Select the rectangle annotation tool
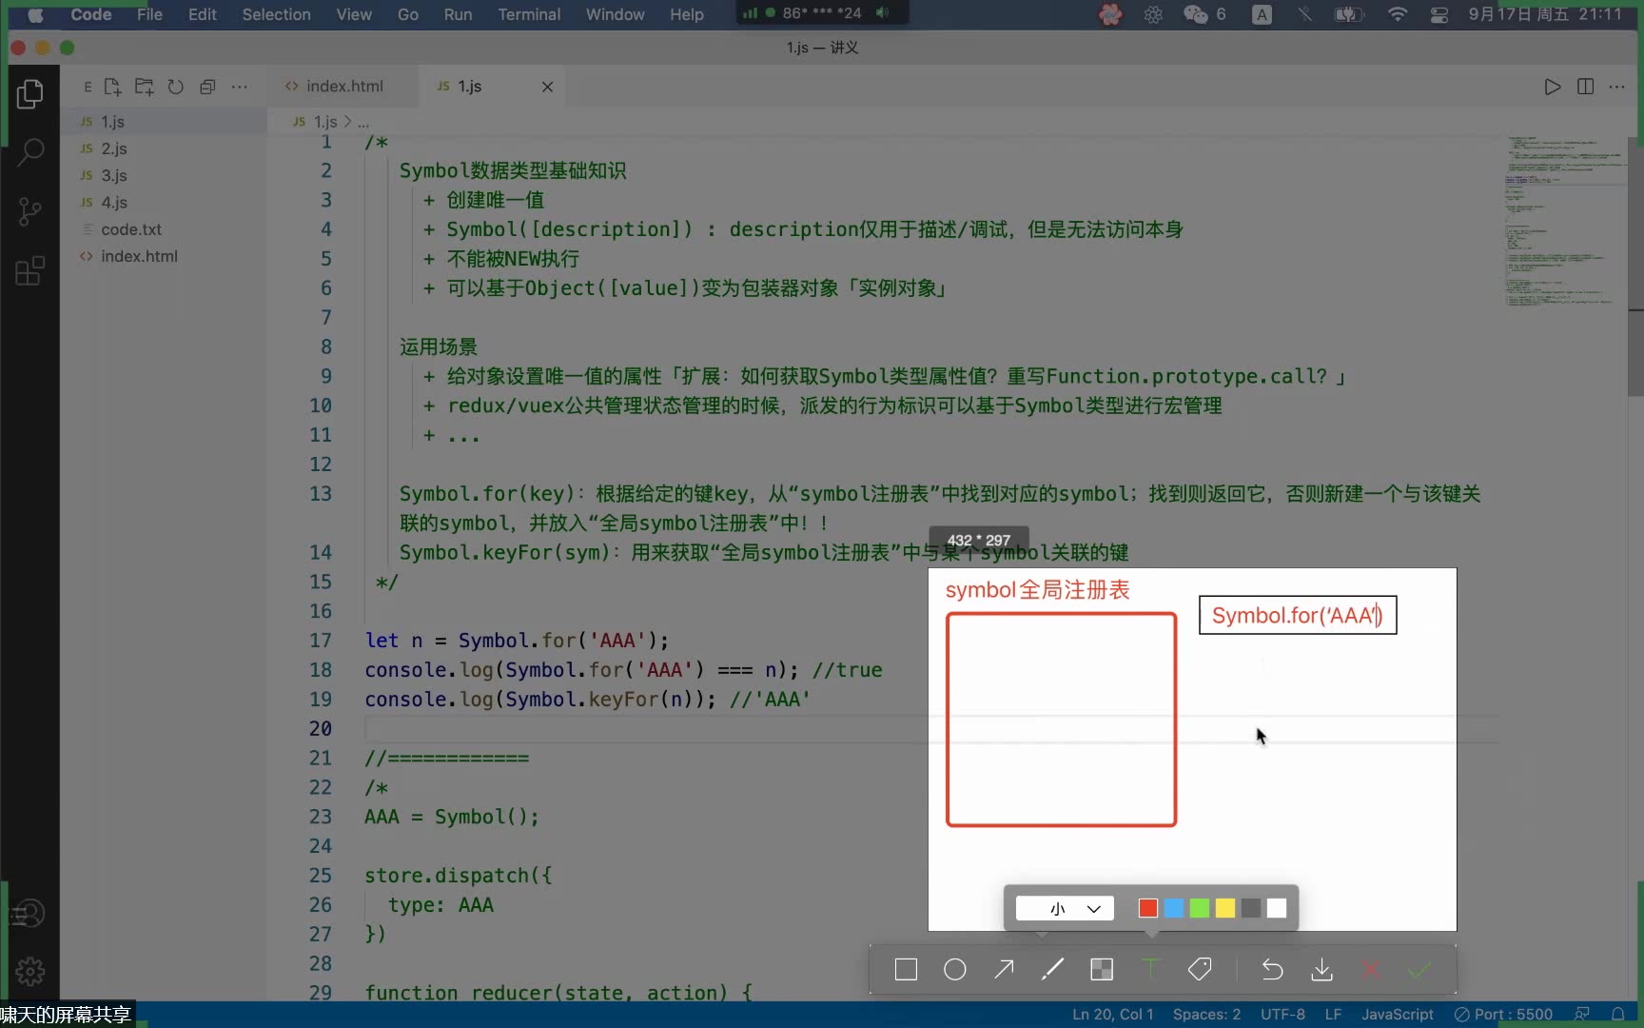This screenshot has width=1644, height=1028. point(906,970)
